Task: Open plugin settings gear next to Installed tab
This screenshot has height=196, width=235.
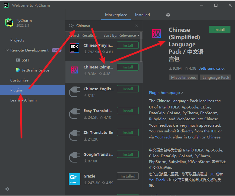Action: click(168, 15)
